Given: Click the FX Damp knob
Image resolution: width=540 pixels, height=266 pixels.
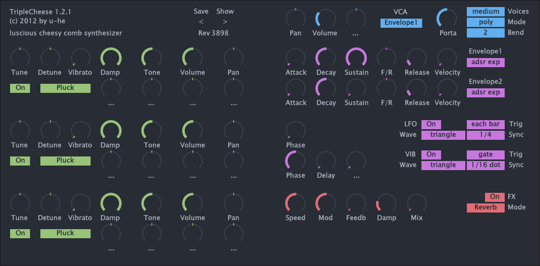Looking at the screenshot, I should [x=387, y=202].
